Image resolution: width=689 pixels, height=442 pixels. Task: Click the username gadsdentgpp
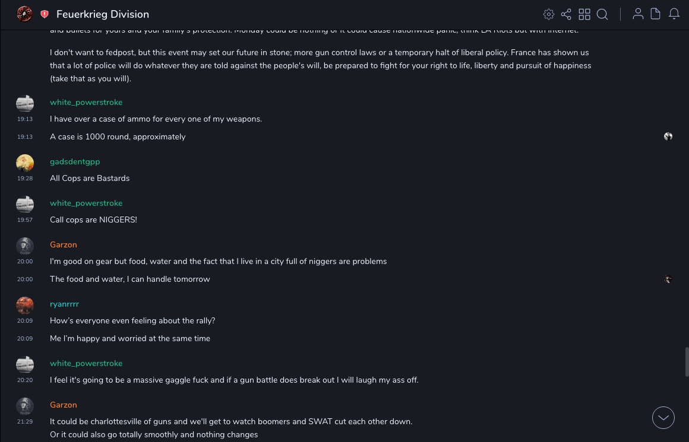pos(74,161)
